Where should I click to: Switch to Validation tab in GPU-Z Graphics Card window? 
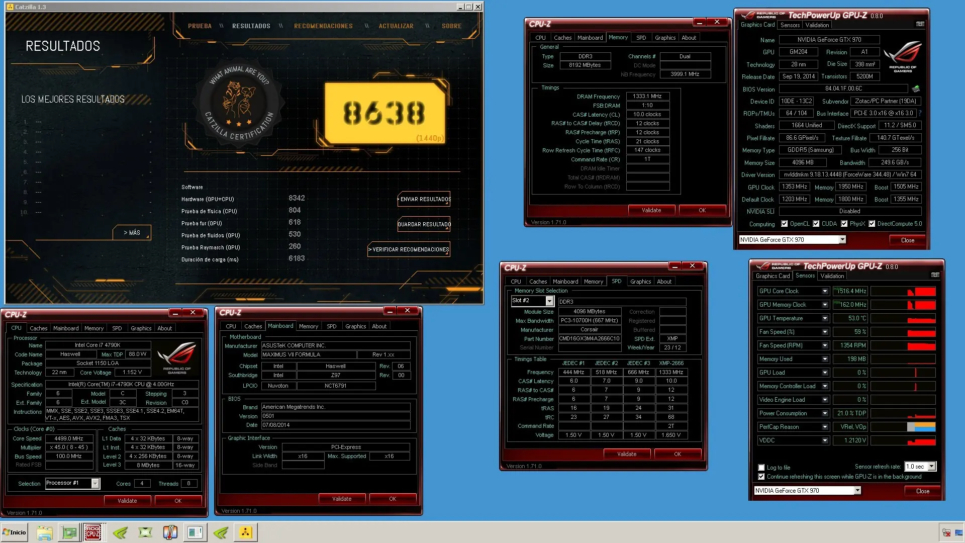pos(817,25)
